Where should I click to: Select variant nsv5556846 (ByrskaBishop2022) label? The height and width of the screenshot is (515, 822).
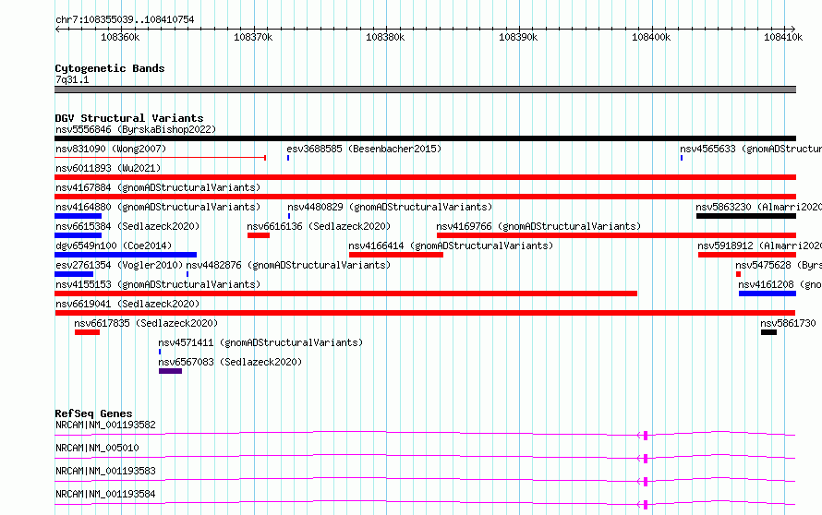pos(136,129)
